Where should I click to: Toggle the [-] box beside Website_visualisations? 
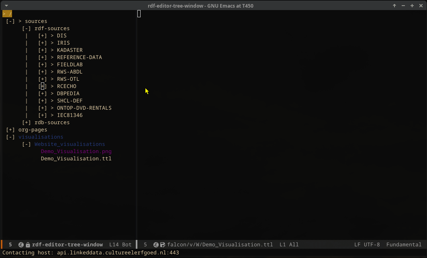(27, 144)
